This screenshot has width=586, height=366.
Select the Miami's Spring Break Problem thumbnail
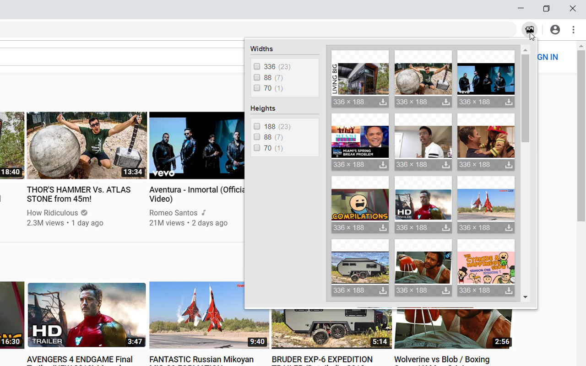[360, 142]
